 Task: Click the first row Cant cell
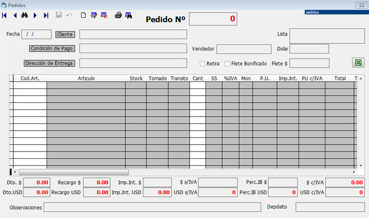pyautogui.click(x=198, y=85)
